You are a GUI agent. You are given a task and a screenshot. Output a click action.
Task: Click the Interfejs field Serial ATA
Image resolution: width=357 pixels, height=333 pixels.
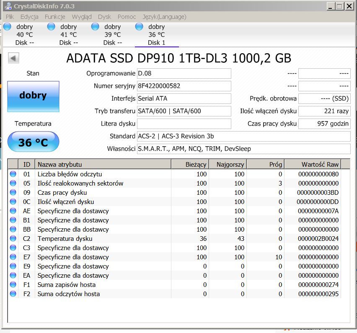[184, 98]
